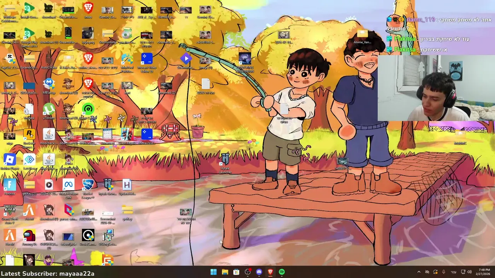Switch to Discord in the taskbar
Image resolution: width=495 pixels, height=278 pixels.
[259, 272]
